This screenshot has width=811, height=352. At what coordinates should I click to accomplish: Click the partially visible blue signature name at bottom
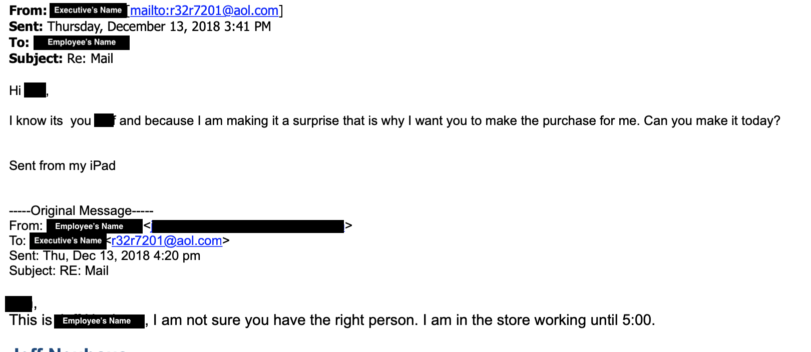(x=69, y=349)
